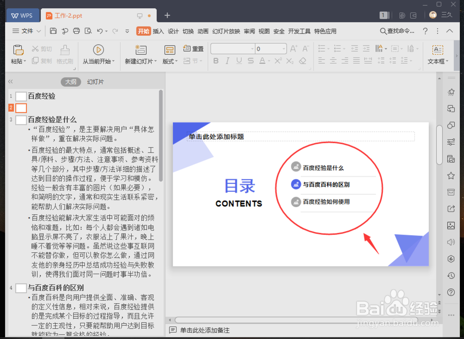Open the numbered list dropdown

(x=344, y=49)
